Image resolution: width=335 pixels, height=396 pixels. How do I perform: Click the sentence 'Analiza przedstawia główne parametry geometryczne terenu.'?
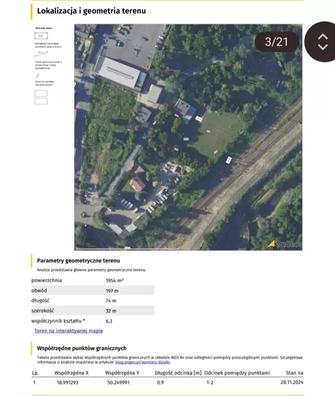(91, 270)
